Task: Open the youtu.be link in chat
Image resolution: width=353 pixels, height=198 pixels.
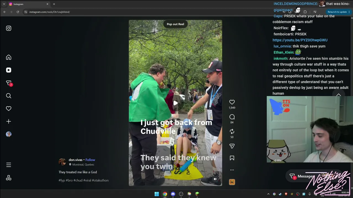Action: (300, 40)
